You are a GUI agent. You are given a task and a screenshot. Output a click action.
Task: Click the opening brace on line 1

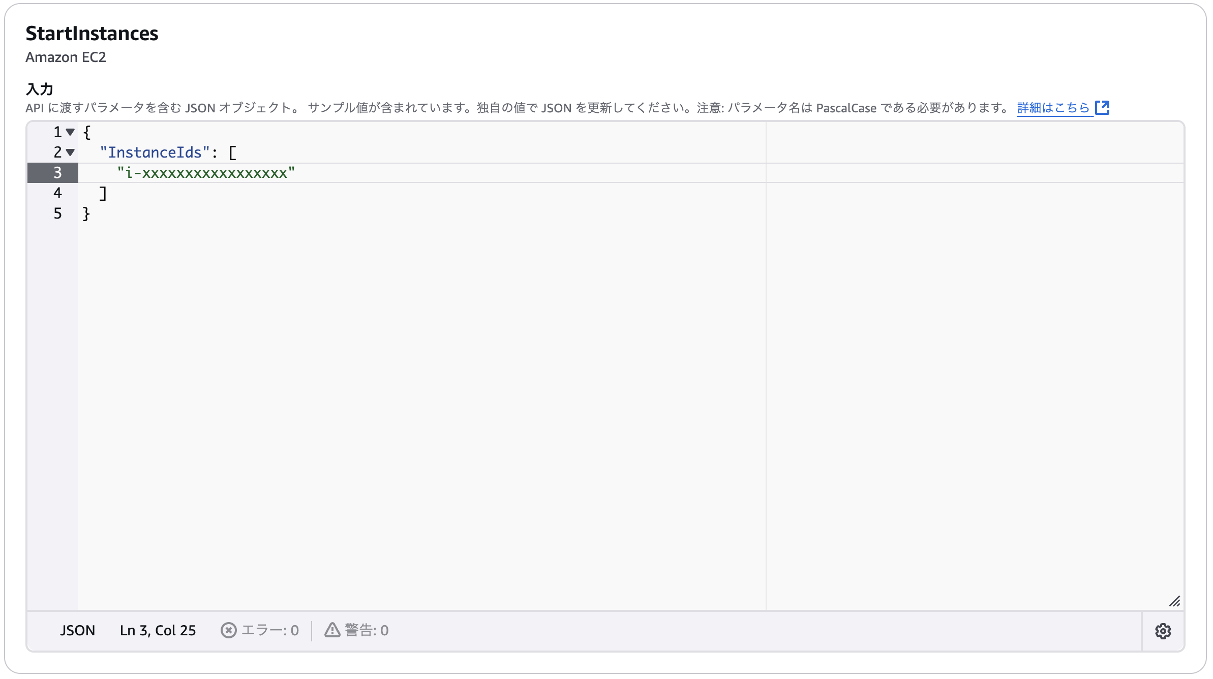[87, 132]
